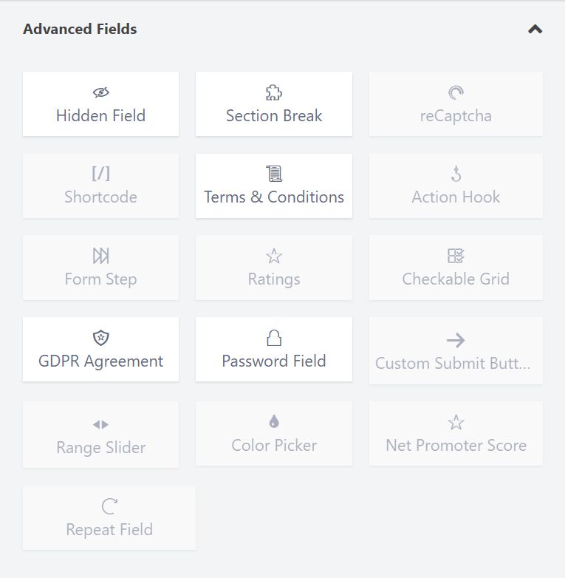Click the Repeat Field circular arrow icon
Screen dimensions: 565x578
pyautogui.click(x=109, y=506)
